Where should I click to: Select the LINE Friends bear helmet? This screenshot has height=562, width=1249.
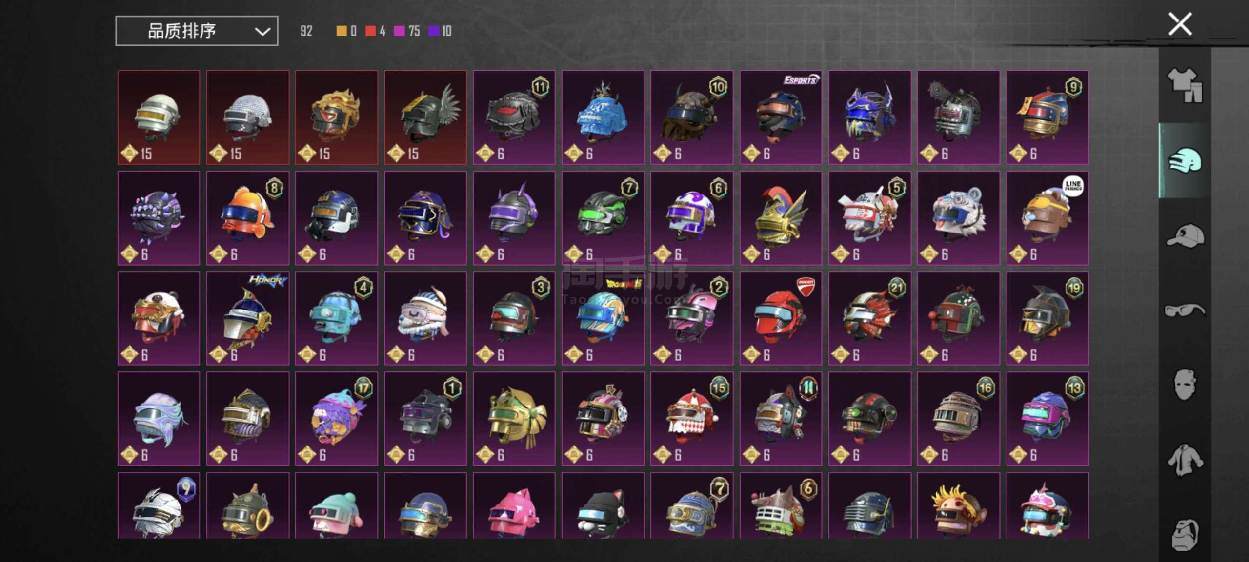tap(1048, 218)
